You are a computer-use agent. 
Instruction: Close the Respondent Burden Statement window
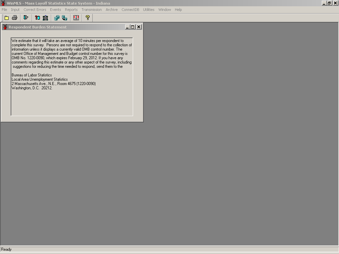click(139, 27)
